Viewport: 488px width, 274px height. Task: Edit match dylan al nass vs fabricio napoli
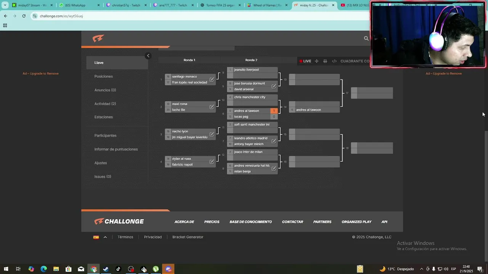pos(212,162)
